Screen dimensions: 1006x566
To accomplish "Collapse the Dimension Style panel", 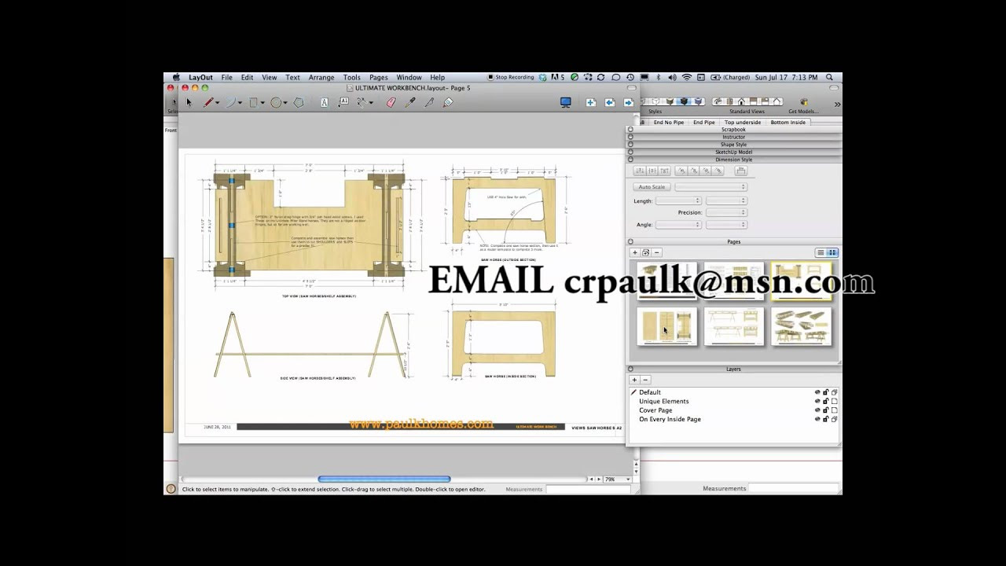I will point(630,160).
